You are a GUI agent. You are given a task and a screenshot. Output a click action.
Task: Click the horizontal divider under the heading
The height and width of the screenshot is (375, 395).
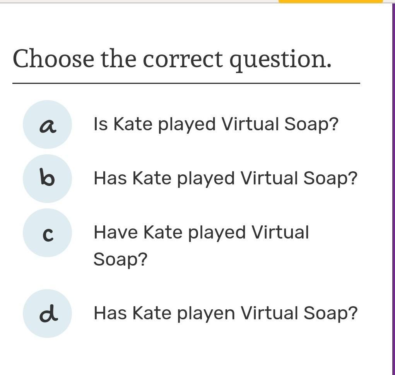pos(186,83)
